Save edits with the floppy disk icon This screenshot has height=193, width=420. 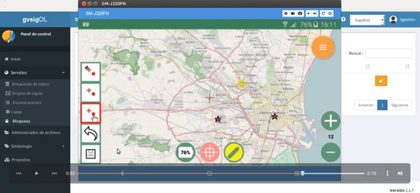[x=91, y=154]
